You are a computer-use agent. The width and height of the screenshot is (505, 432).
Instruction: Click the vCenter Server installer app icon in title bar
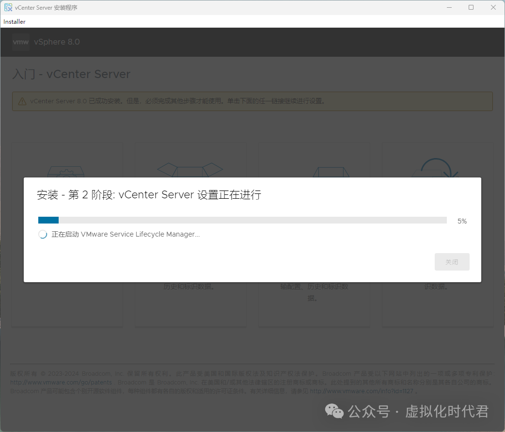coord(8,7)
